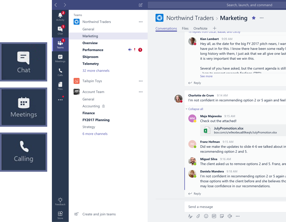Image resolution: width=286 pixels, height=222 pixels.
Task: Reply to Kian Lambert's thread
Action: click(x=195, y=83)
